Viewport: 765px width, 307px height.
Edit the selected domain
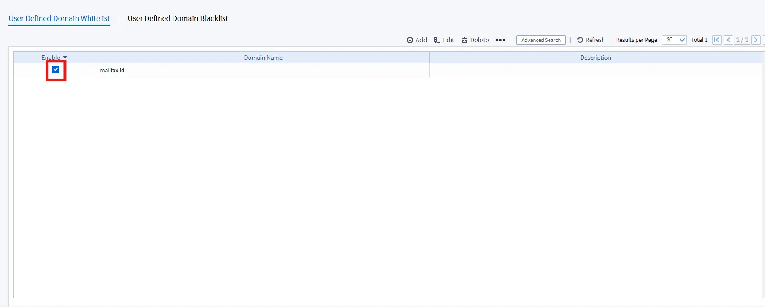[444, 40]
